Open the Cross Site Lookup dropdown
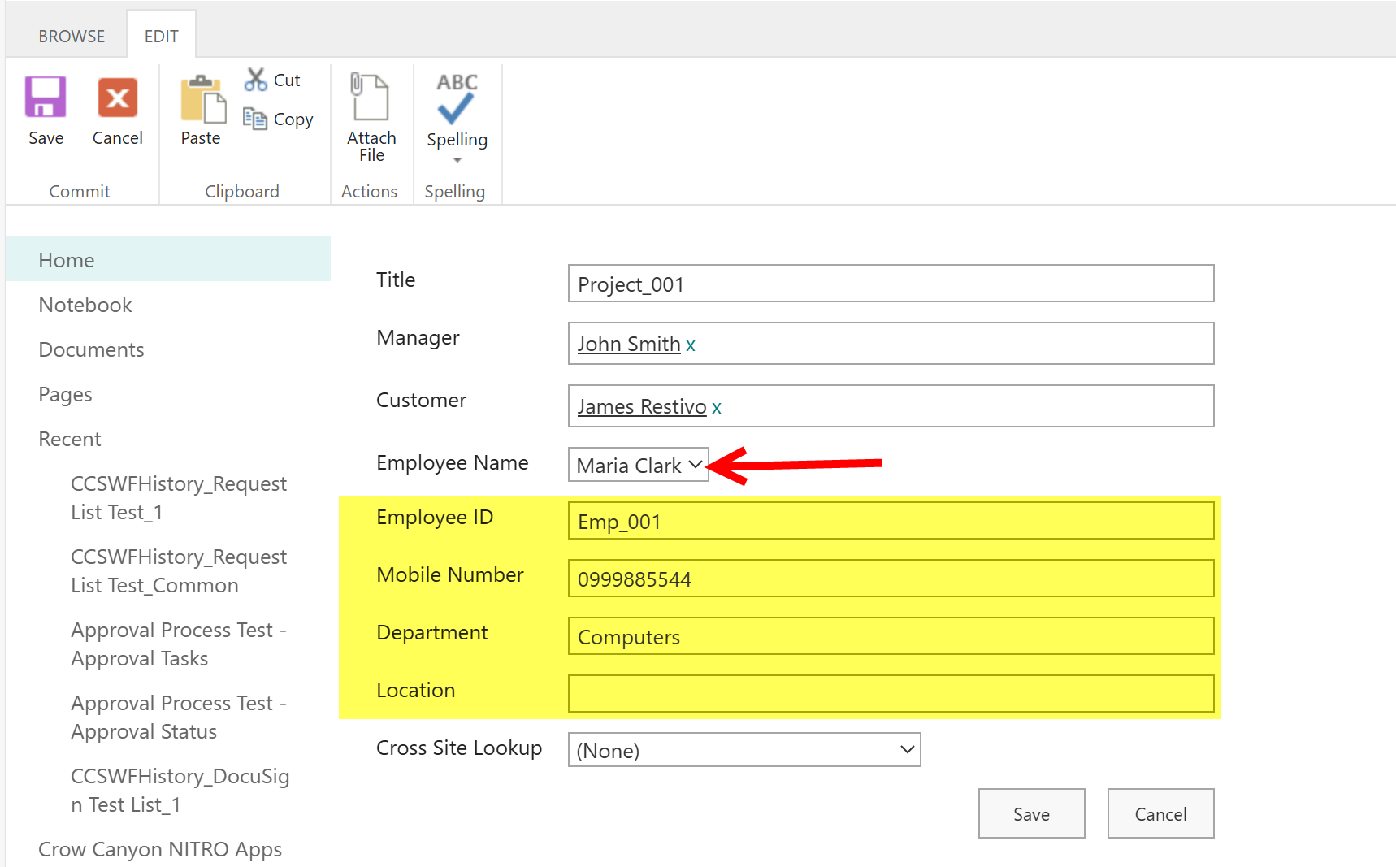 [x=744, y=750]
